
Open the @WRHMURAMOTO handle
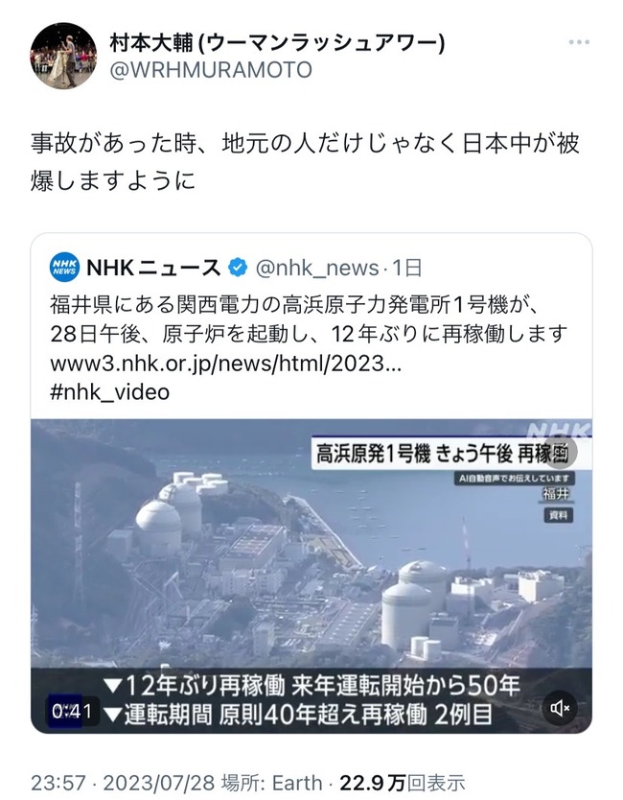pyautogui.click(x=211, y=70)
